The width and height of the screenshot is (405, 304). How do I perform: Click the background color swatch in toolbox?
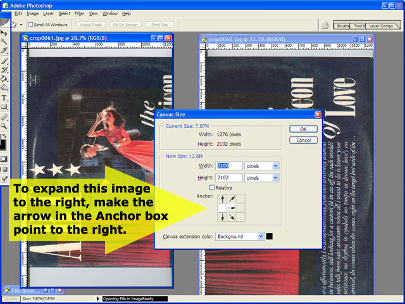[x=3, y=145]
